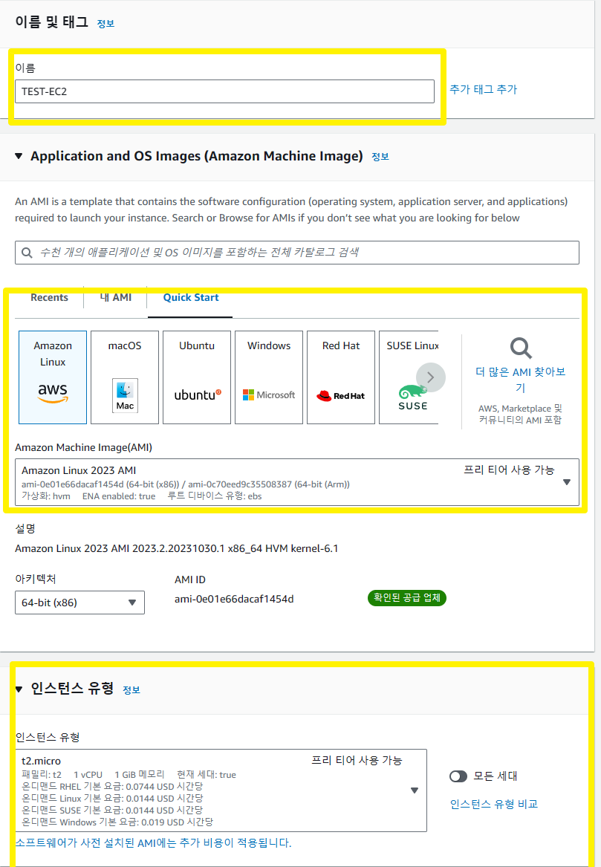Open the 인스턴스 유형 비교 link
Image resolution: width=601 pixels, height=867 pixels.
494,804
